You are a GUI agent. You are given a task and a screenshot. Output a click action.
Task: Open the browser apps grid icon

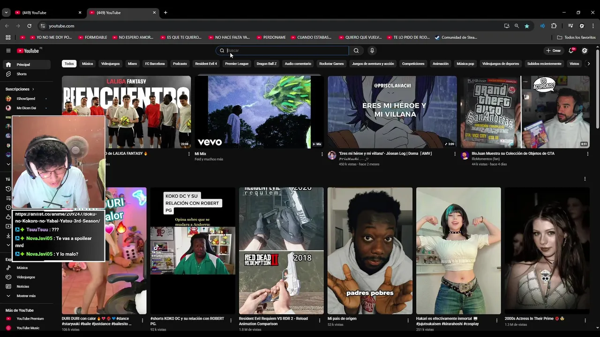pyautogui.click(x=8, y=37)
